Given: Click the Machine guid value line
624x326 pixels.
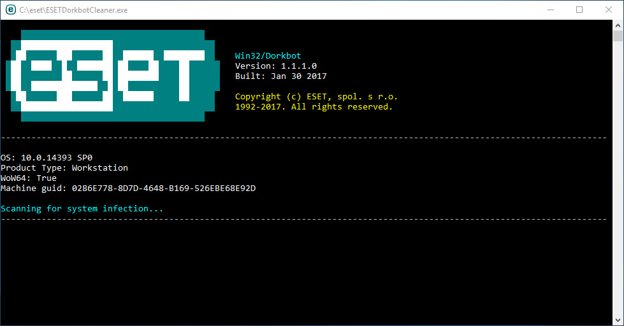Looking at the screenshot, I should click(x=128, y=188).
